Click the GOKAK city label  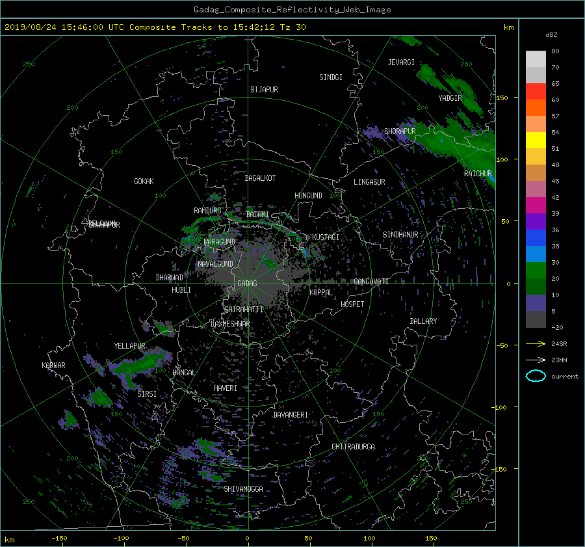[x=144, y=181]
